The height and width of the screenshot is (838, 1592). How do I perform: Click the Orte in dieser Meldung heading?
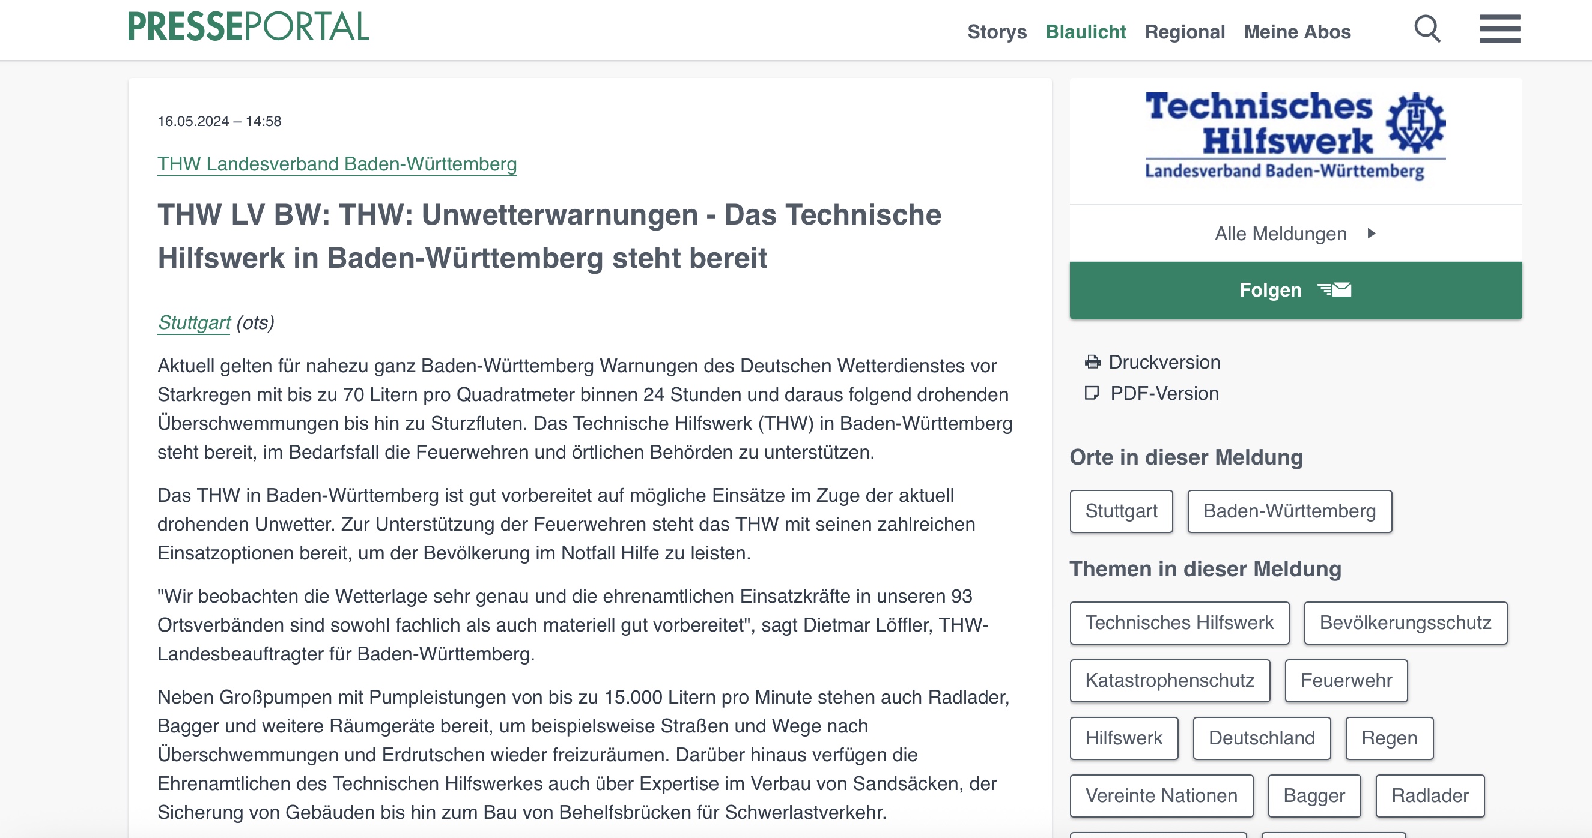click(x=1186, y=457)
